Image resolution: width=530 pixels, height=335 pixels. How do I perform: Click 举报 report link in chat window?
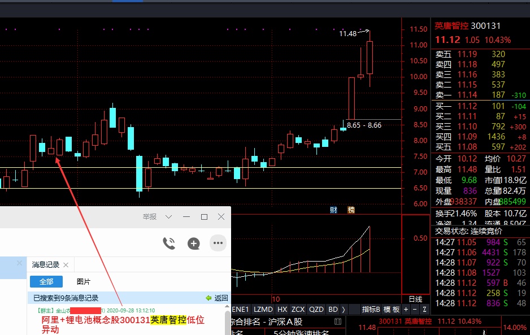point(149,217)
